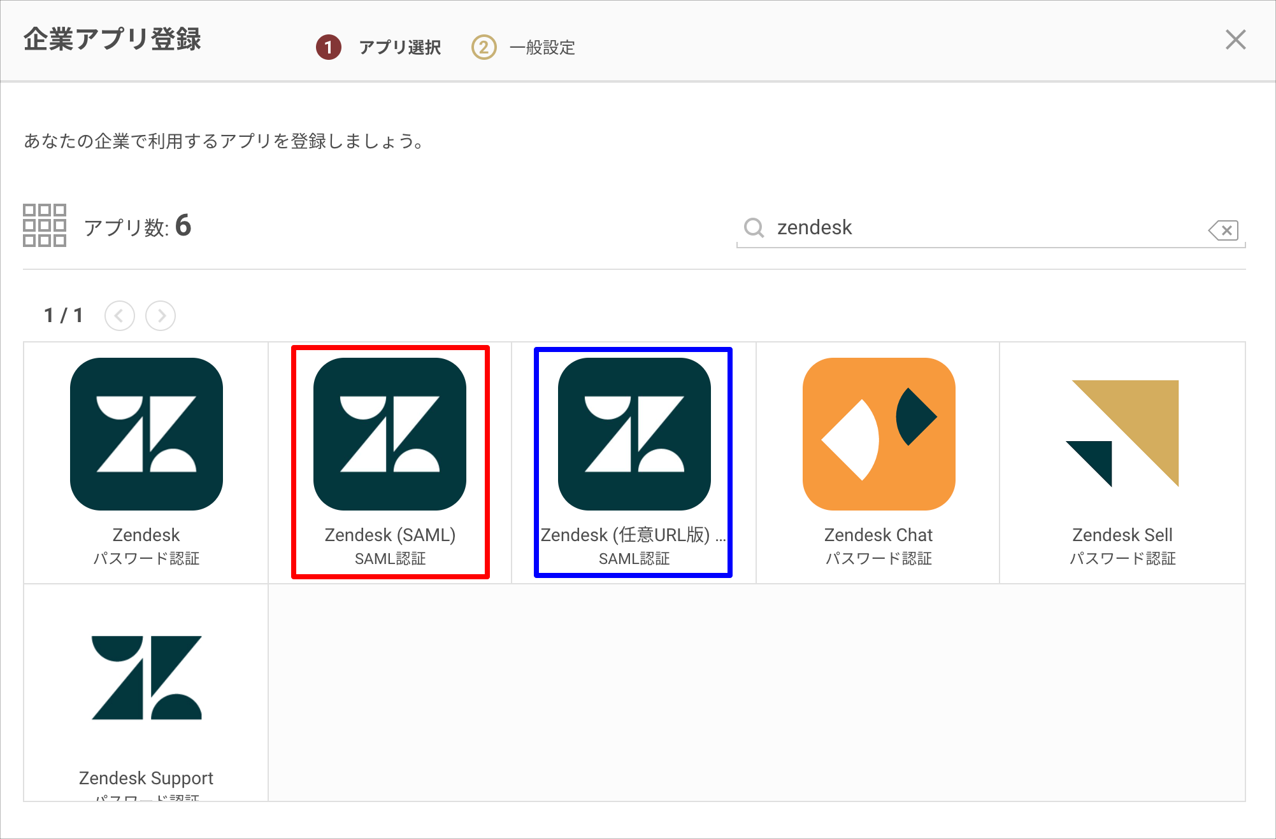Close the 企業アプリ登録 dialog
The height and width of the screenshot is (839, 1276).
tap(1236, 39)
